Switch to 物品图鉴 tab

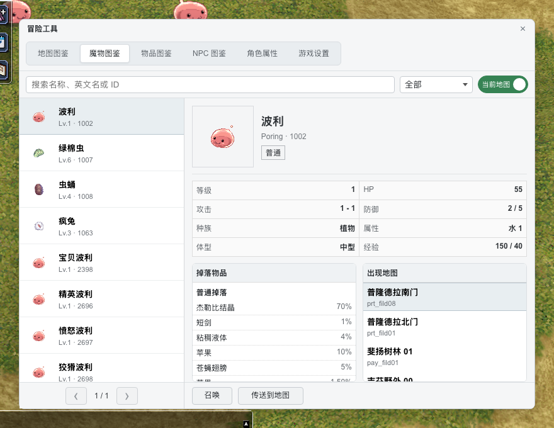156,53
